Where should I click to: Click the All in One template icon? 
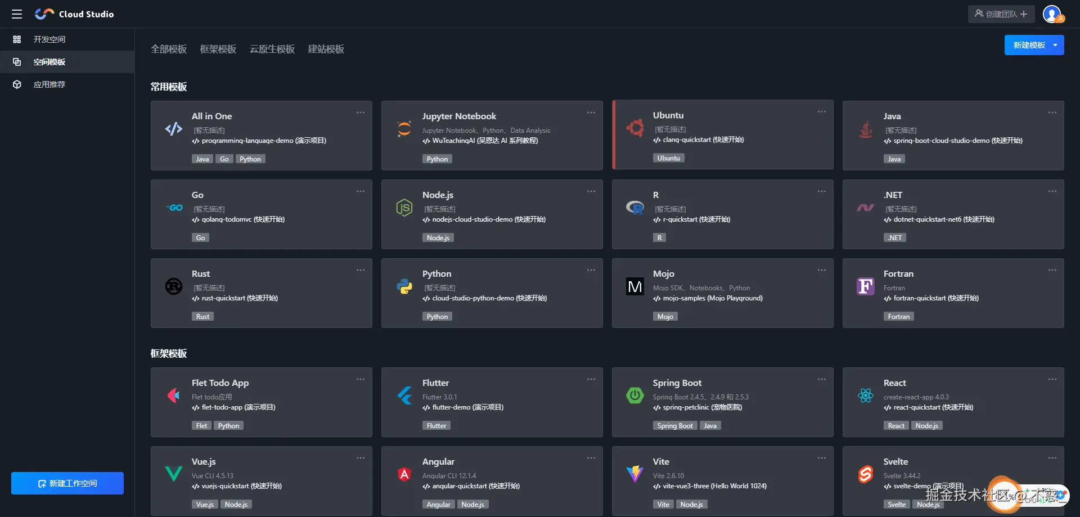174,129
